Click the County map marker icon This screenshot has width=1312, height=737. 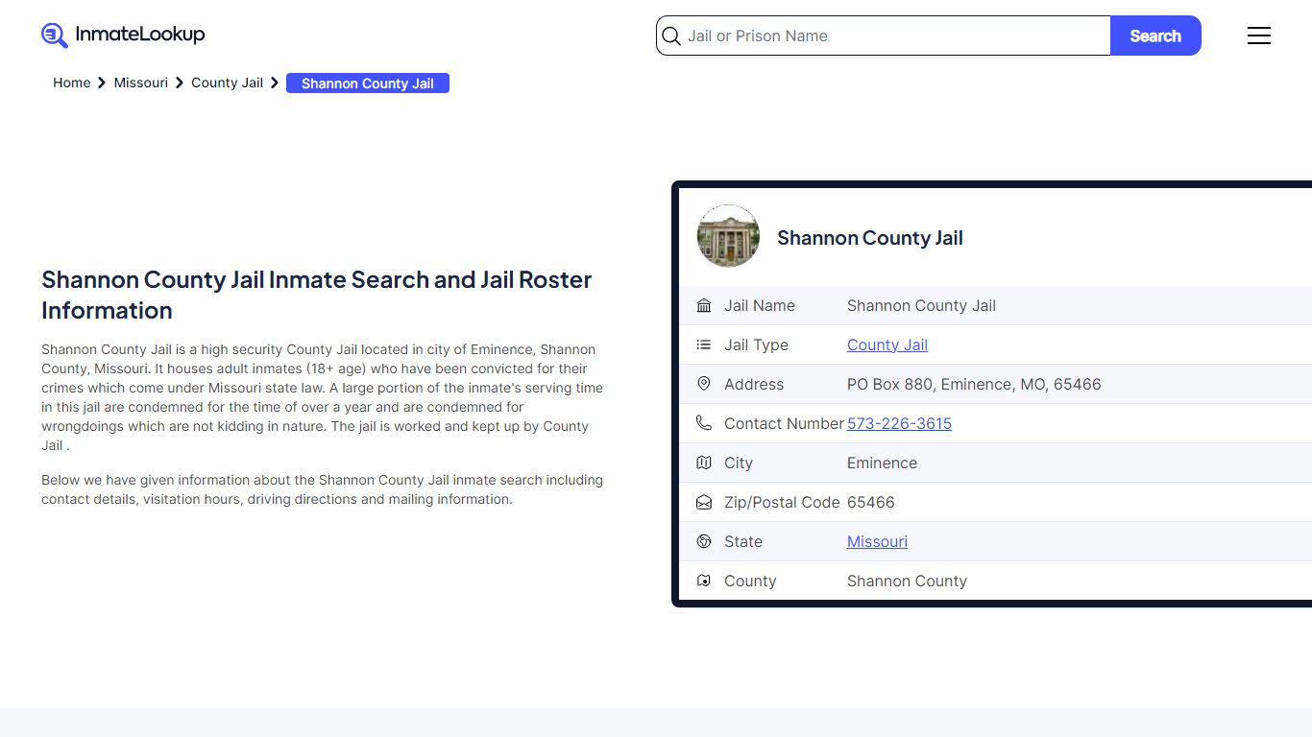[704, 581]
